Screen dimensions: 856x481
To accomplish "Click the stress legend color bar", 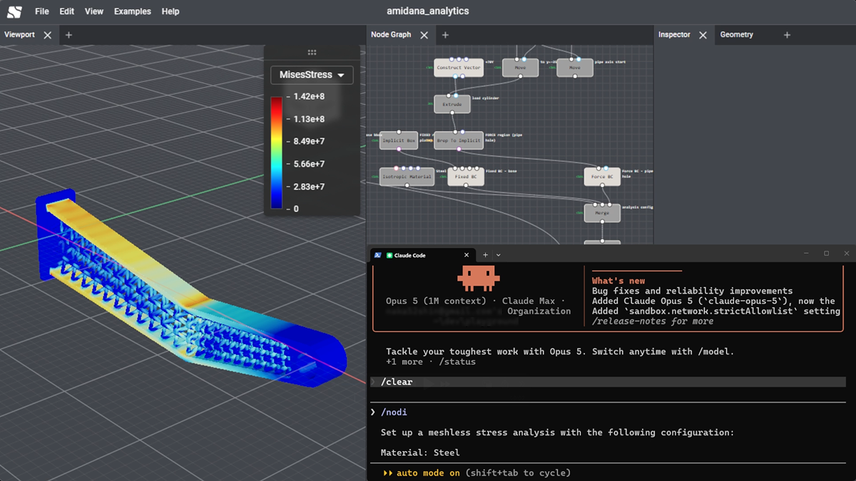I will [276, 153].
